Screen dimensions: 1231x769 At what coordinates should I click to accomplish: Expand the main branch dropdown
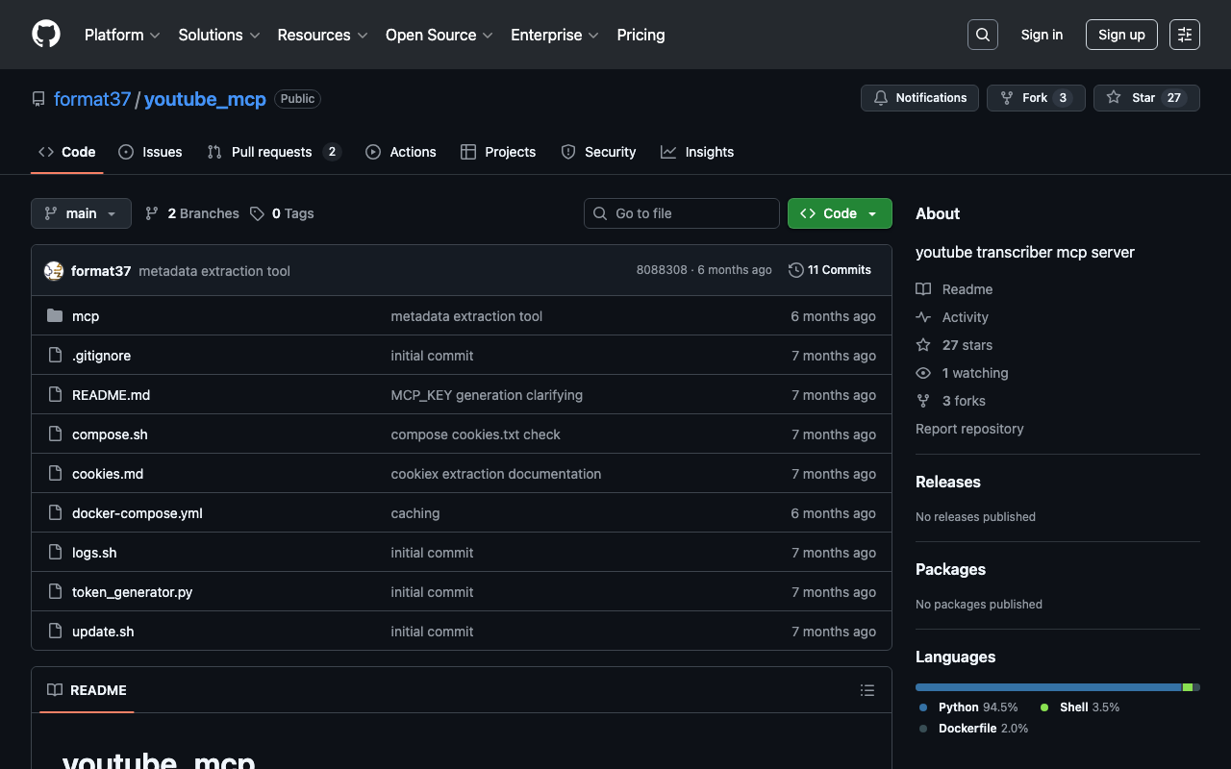click(x=81, y=213)
